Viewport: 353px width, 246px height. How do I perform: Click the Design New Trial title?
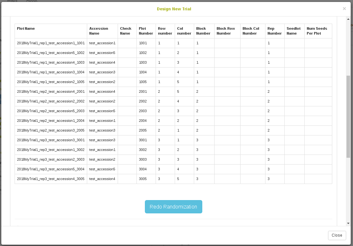pyautogui.click(x=174, y=9)
